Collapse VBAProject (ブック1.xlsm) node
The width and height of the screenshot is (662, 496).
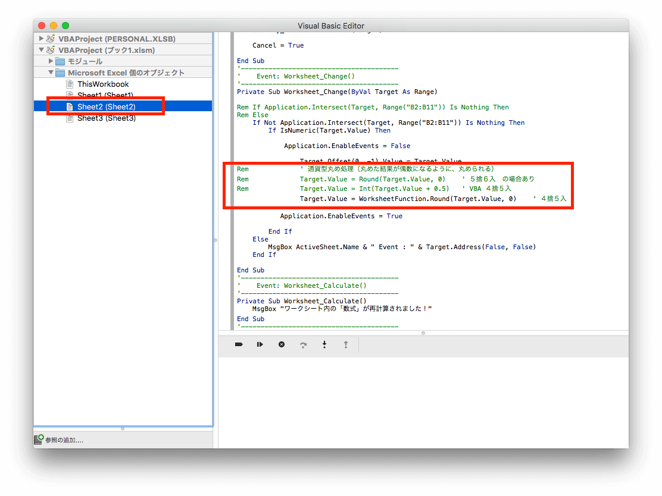point(41,50)
